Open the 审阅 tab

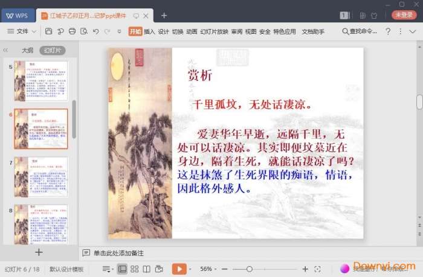point(237,31)
